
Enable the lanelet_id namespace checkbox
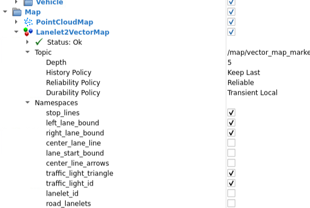231,193
